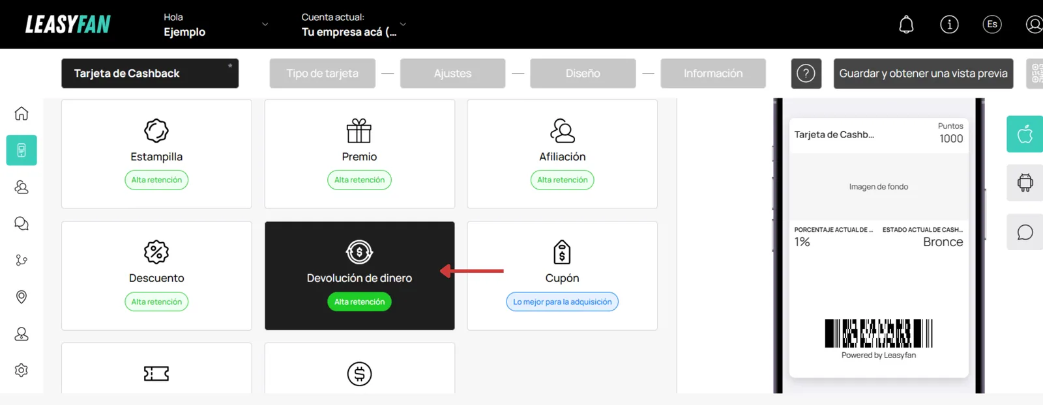The width and height of the screenshot is (1043, 405).
Task: Click the LeasyFan logo
Action: click(68, 24)
